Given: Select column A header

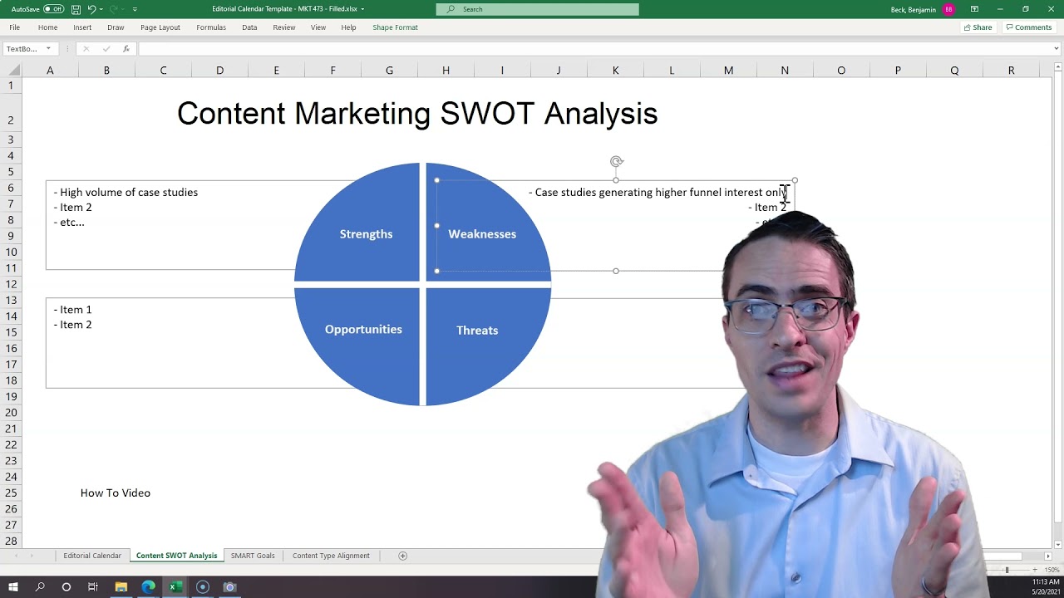Looking at the screenshot, I should (50, 71).
